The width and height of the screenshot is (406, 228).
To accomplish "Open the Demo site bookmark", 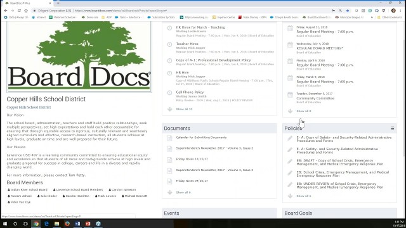I will (x=90, y=17).
